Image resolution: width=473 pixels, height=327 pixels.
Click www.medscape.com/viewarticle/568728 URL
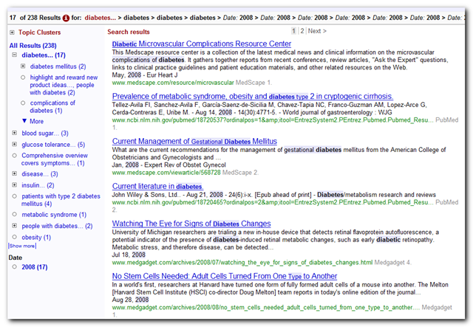tap(166, 173)
